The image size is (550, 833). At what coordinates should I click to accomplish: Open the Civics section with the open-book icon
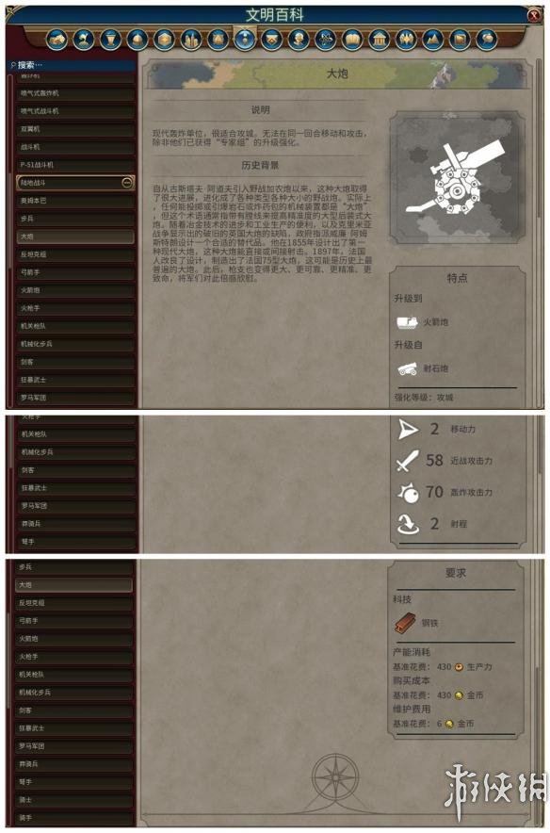[352, 40]
